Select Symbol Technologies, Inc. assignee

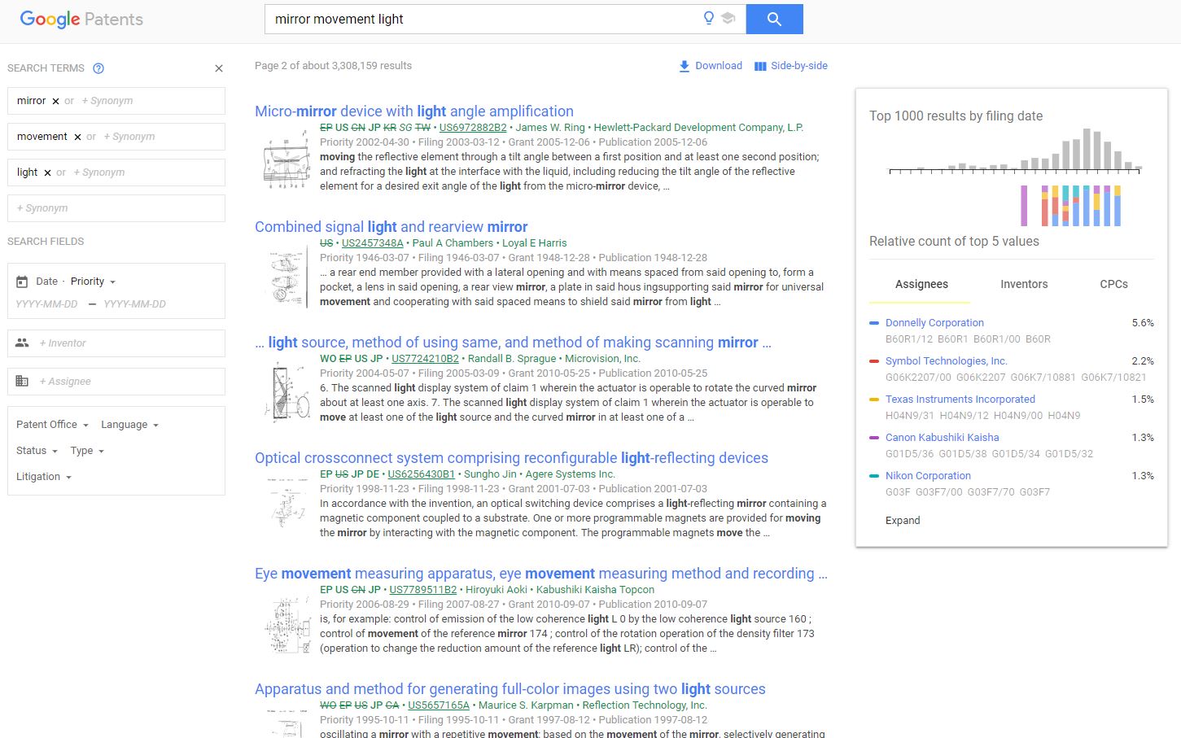click(x=946, y=361)
